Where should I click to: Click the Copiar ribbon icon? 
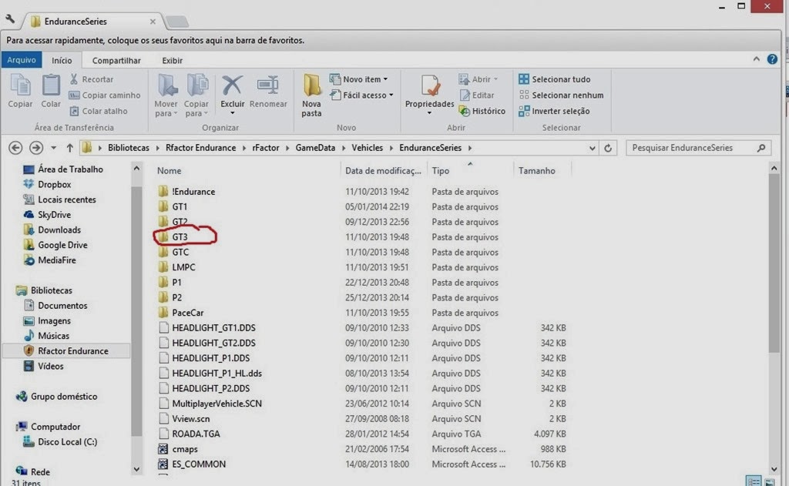pyautogui.click(x=20, y=91)
